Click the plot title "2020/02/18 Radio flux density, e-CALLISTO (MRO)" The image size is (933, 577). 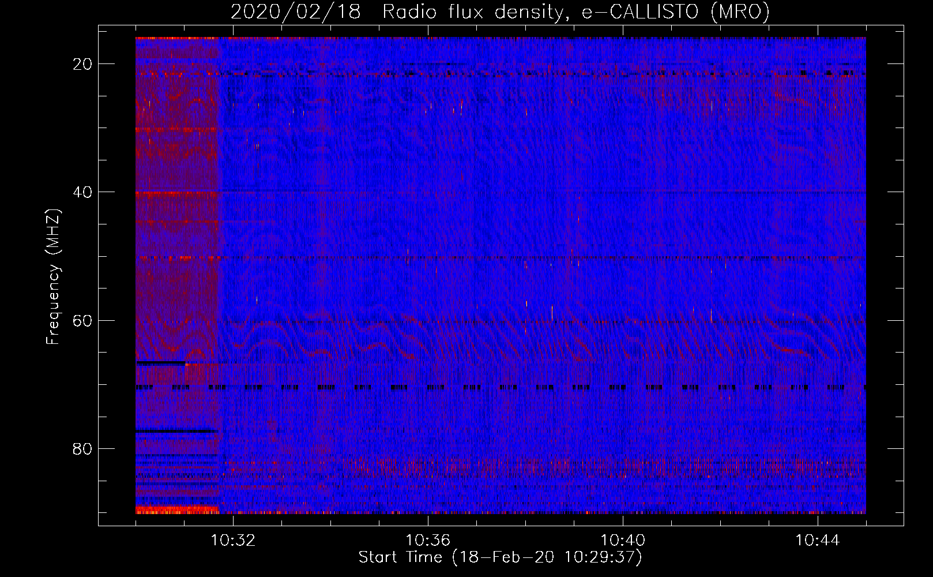click(500, 12)
